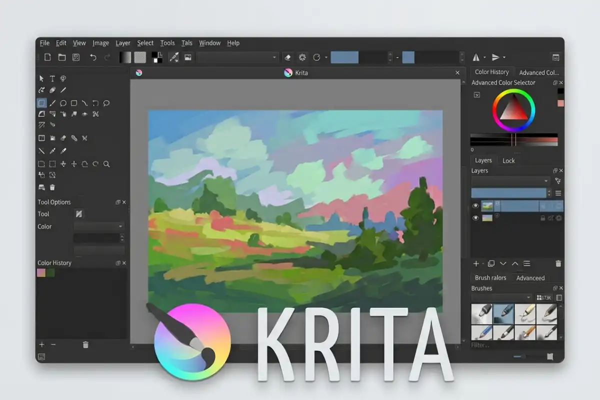The height and width of the screenshot is (400, 600).
Task: Click the plus button below Color History
Action: click(42, 344)
